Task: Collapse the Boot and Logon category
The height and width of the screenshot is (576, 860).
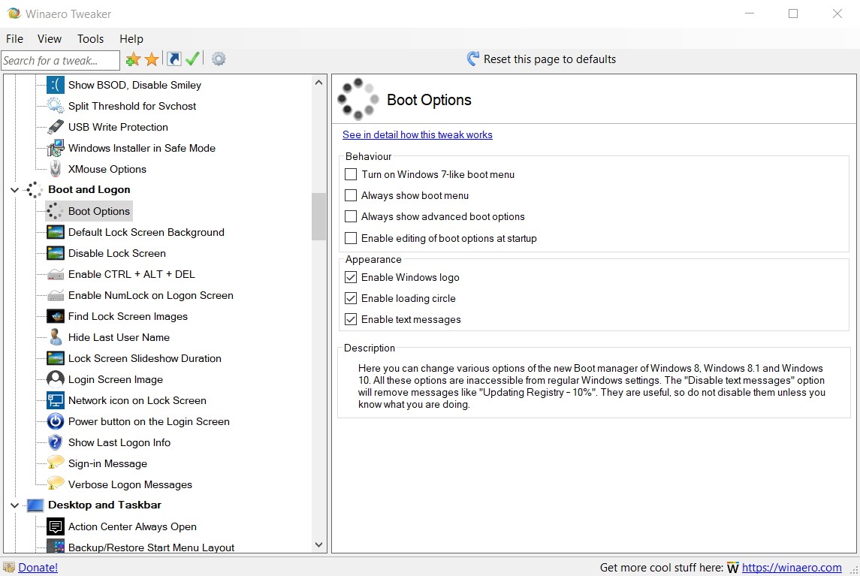Action: click(x=15, y=190)
